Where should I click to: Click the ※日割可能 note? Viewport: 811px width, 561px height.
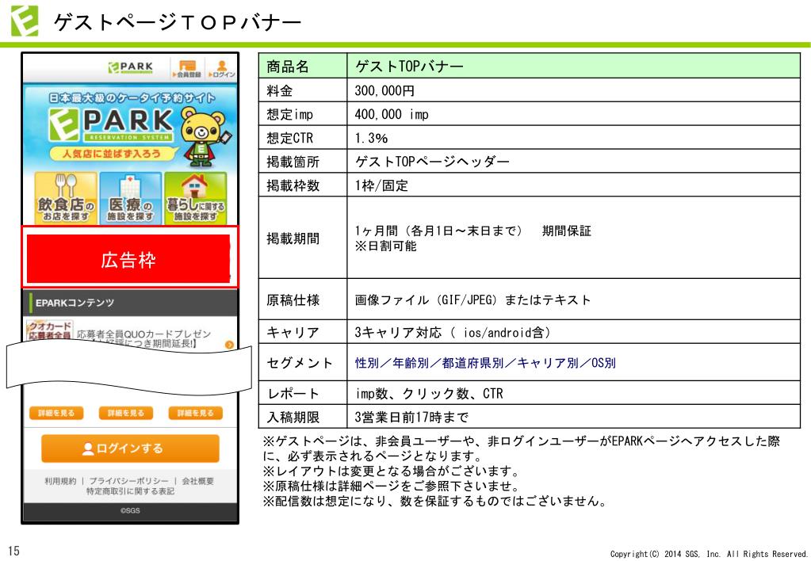(x=385, y=246)
